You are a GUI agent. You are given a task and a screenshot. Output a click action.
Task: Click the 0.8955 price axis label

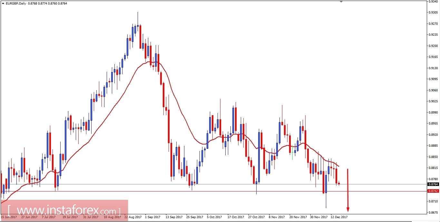pyautogui.click(x=433, y=124)
